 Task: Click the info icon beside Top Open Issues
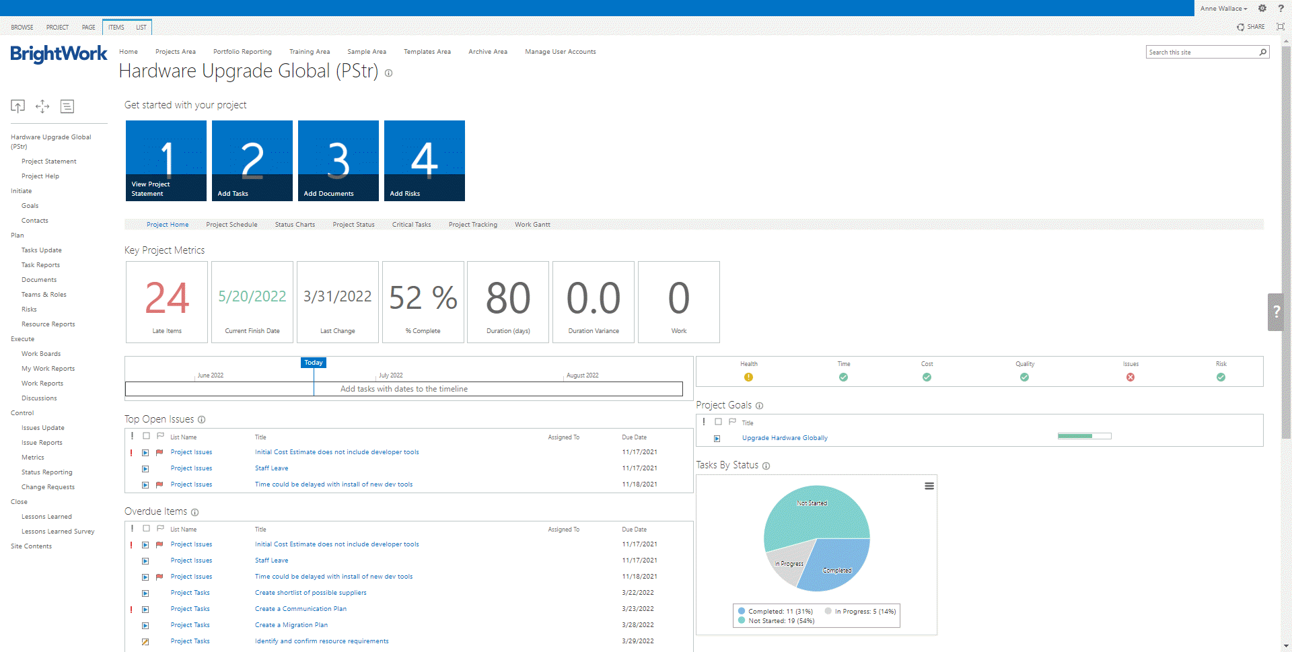click(x=201, y=420)
